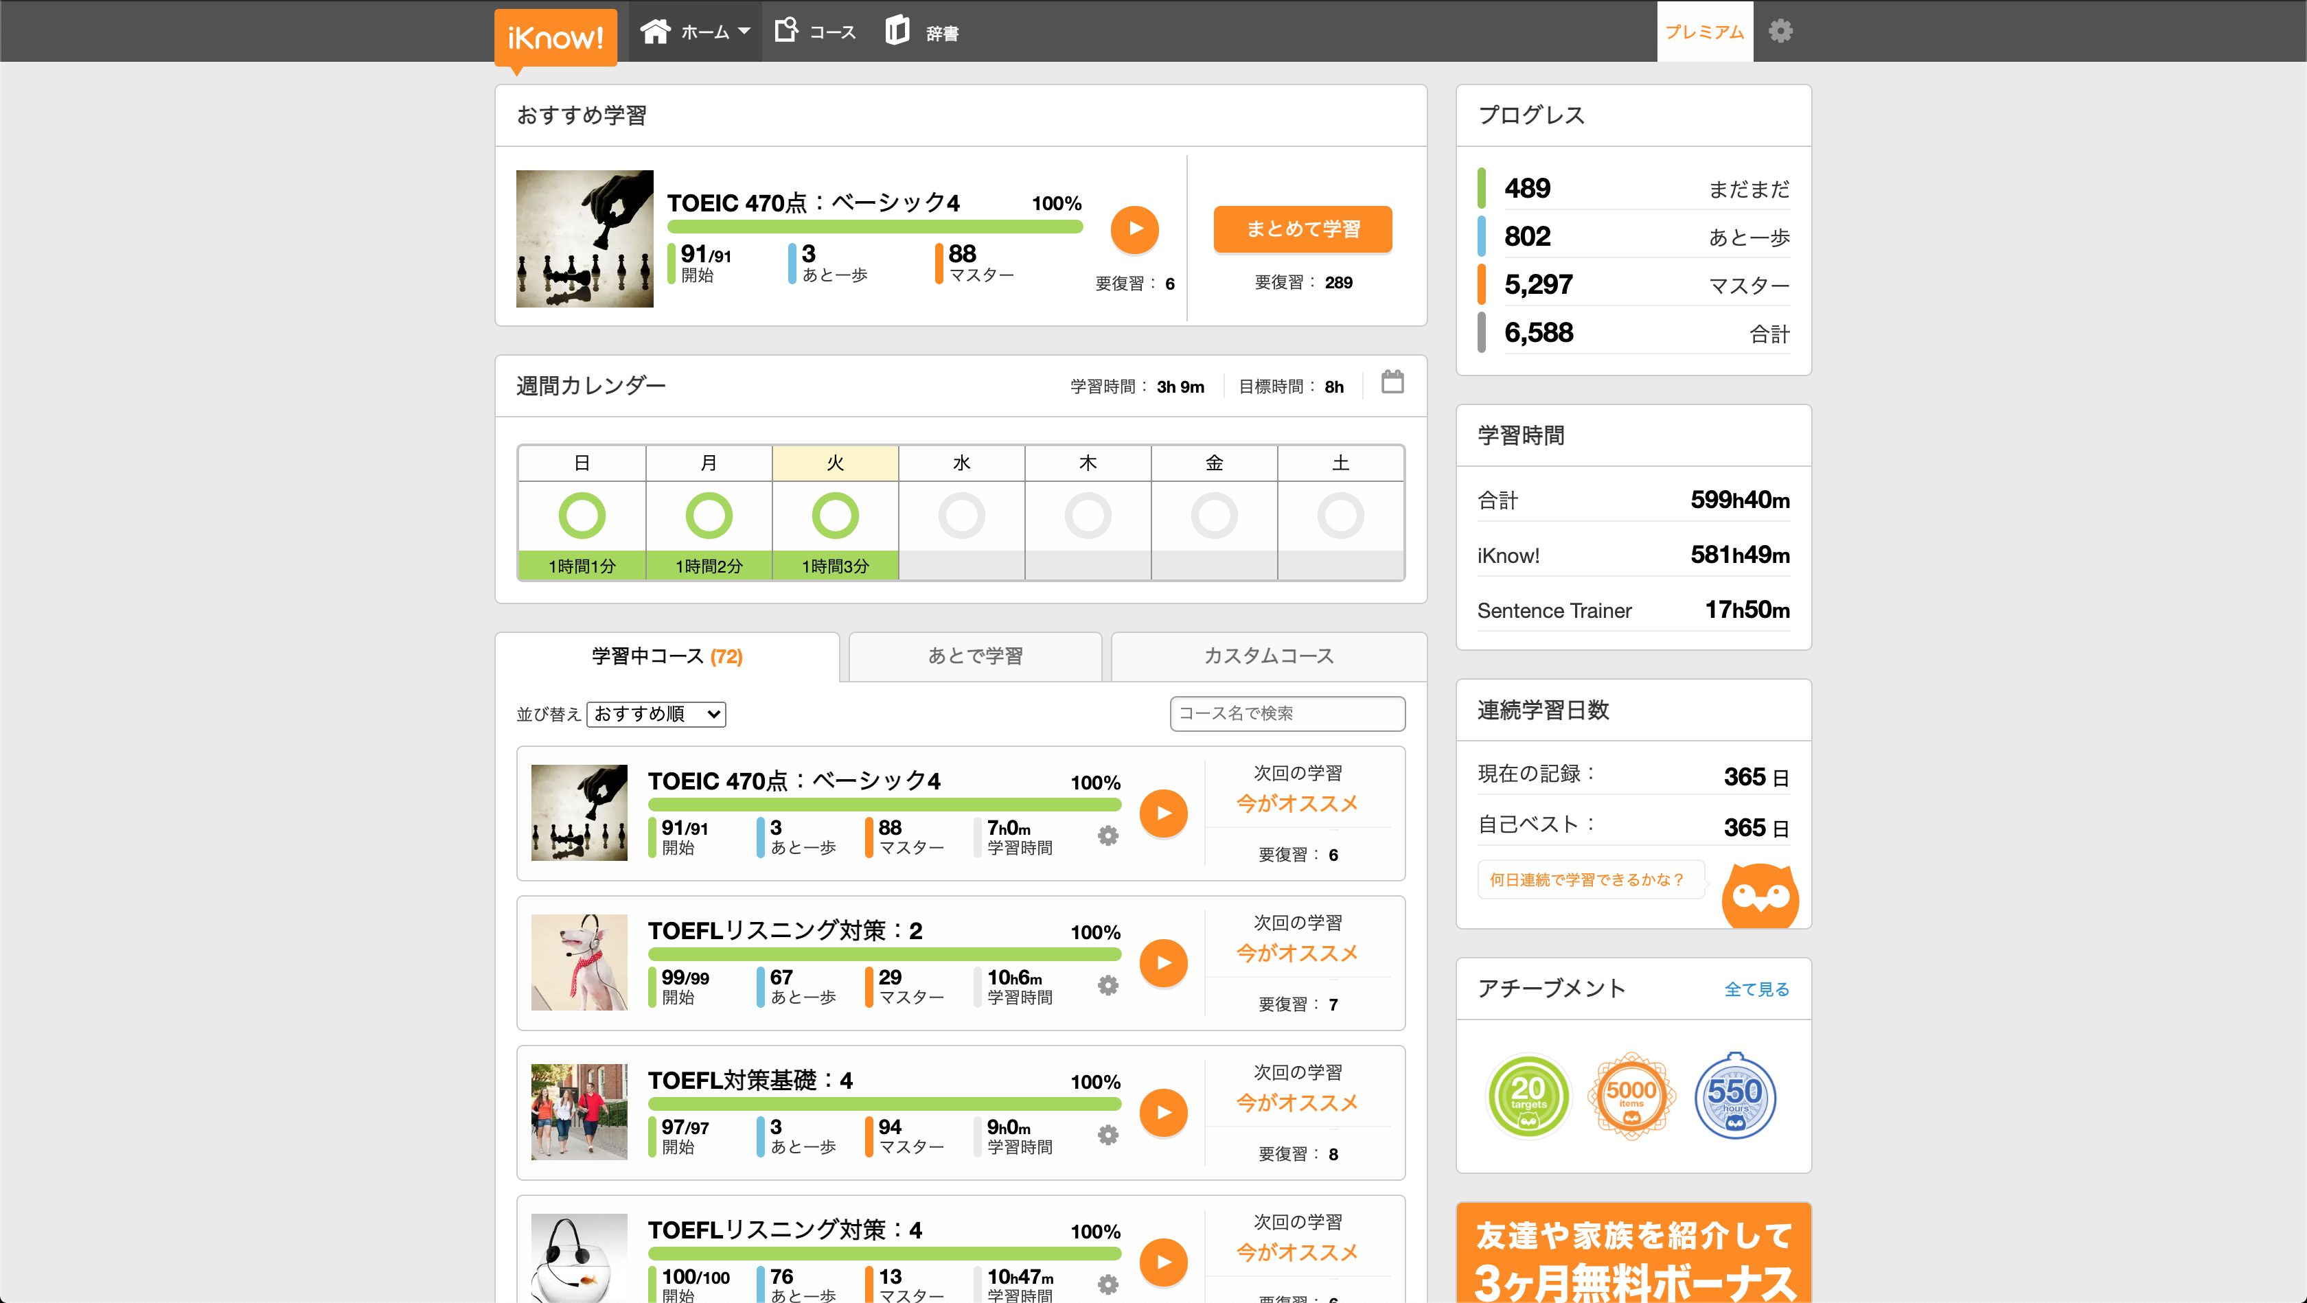Click the 20 targets achievement badge
The width and height of the screenshot is (2307, 1303).
tap(1528, 1096)
